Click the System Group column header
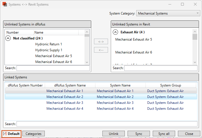 pyautogui.click(x=170, y=85)
